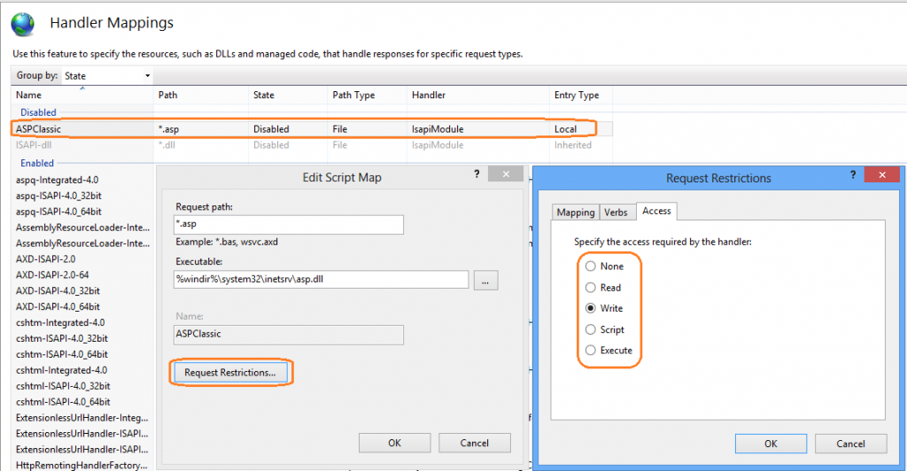Screen dimensions: 907x471
Task: Select cshtml-Integrated-4.0 handler entry
Action: 61,370
